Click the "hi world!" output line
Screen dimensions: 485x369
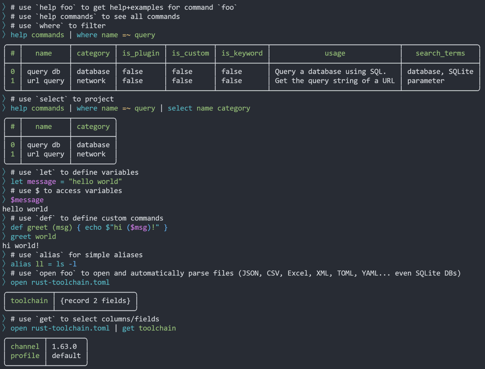(x=21, y=246)
